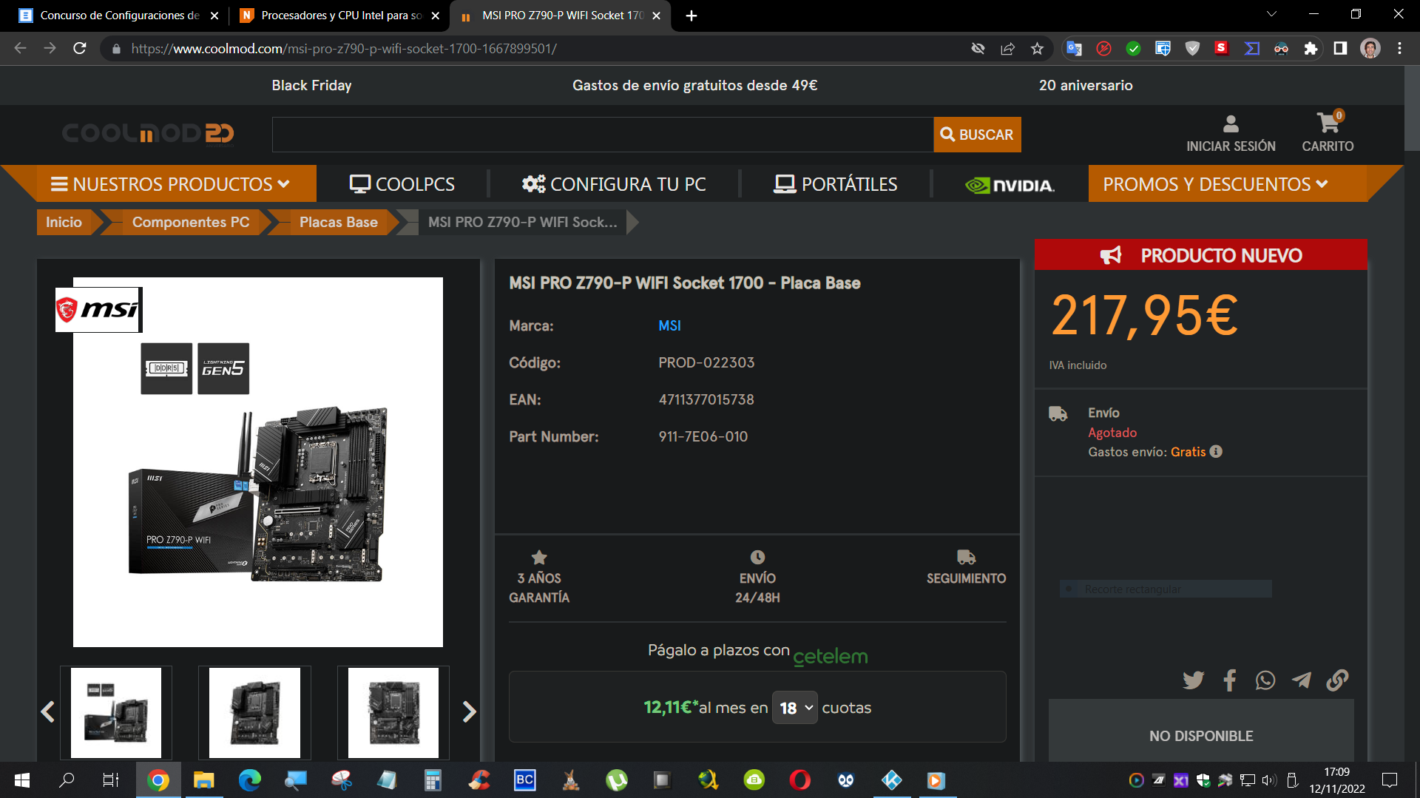Go to Portátiles section

pyautogui.click(x=835, y=184)
